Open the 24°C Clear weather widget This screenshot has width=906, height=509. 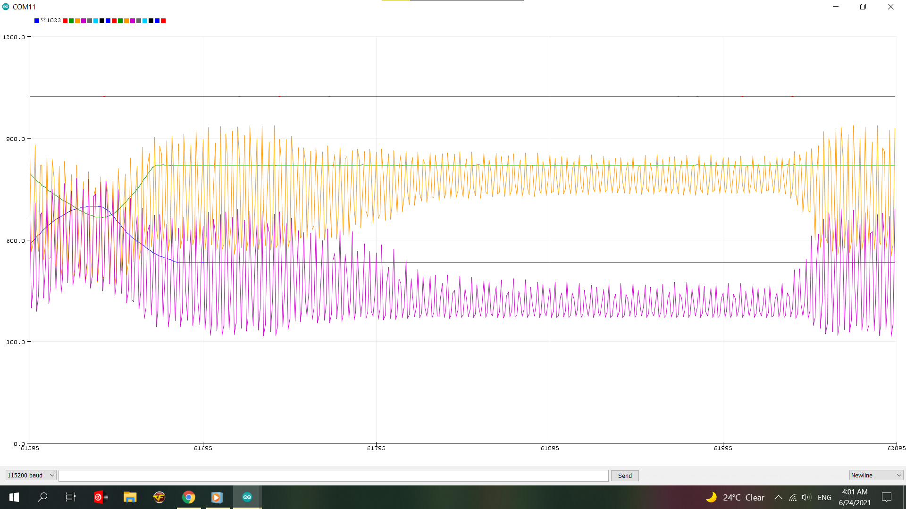point(735,497)
